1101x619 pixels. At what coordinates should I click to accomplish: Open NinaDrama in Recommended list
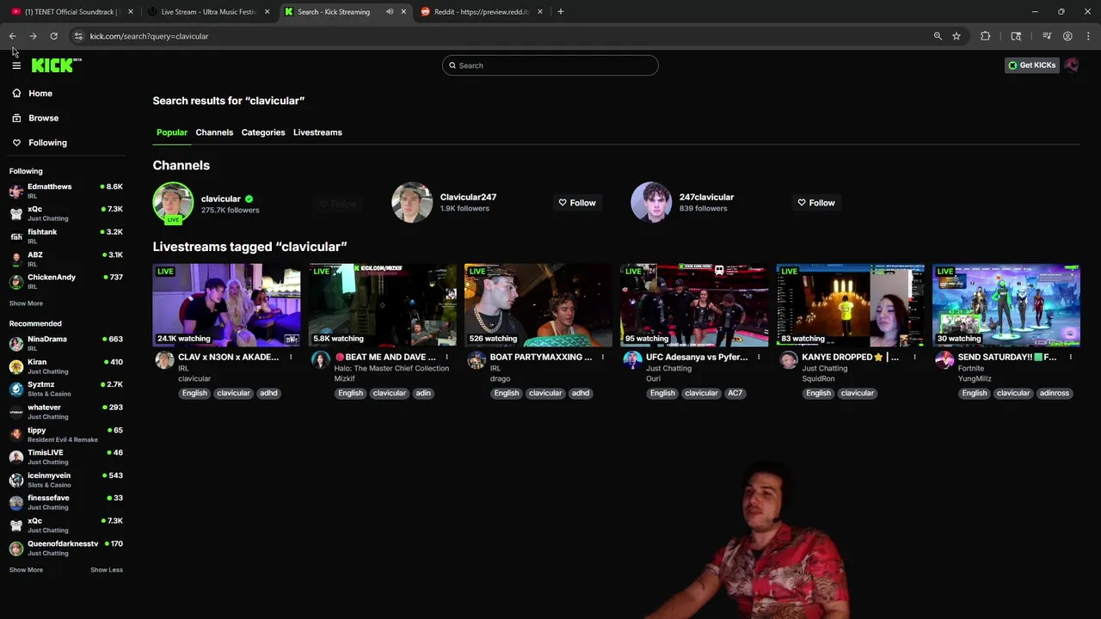66,343
